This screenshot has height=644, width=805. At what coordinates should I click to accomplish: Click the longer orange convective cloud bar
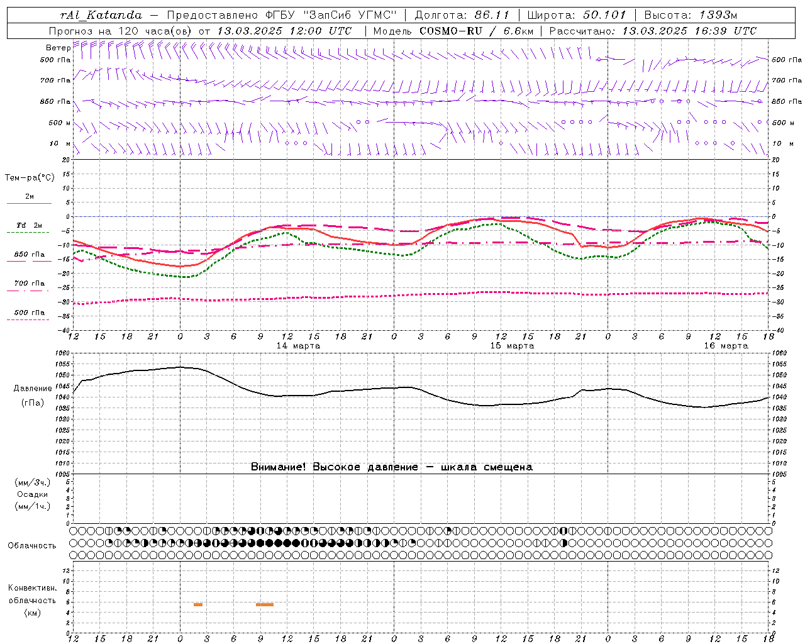pyautogui.click(x=265, y=604)
